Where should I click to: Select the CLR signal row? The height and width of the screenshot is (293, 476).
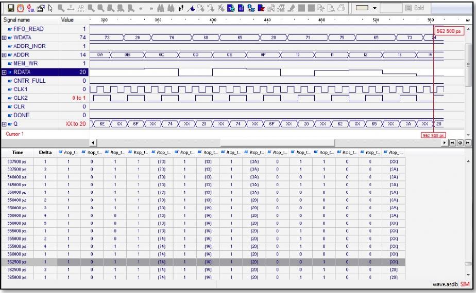(19, 106)
